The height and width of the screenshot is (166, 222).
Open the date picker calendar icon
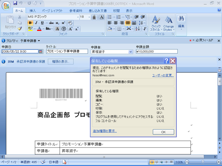pyautogui.click(x=41, y=51)
